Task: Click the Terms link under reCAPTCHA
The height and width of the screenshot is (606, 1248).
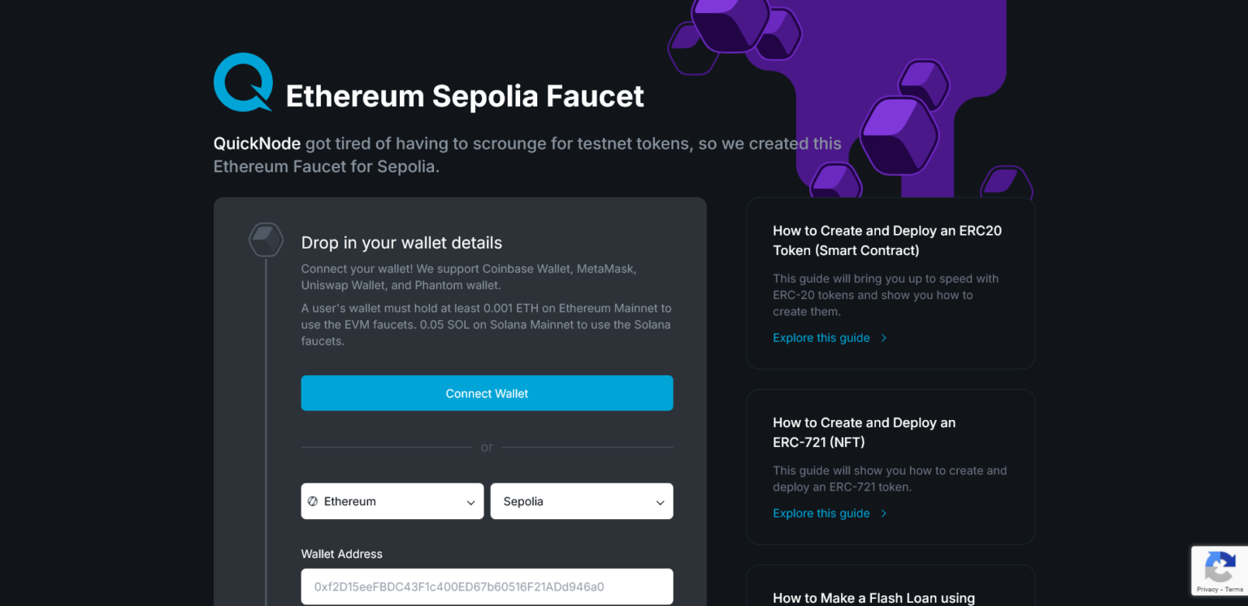Action: (1235, 590)
